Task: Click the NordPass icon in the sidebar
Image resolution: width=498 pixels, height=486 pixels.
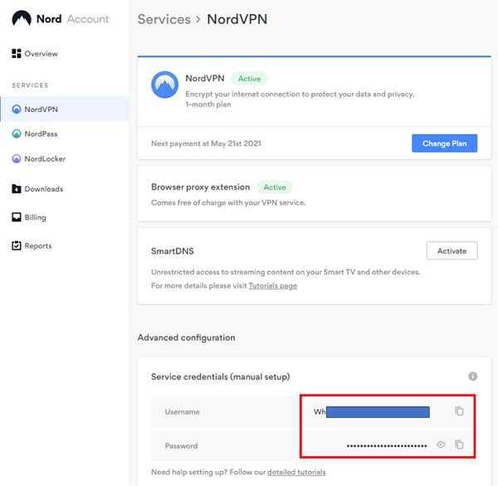Action: click(17, 134)
